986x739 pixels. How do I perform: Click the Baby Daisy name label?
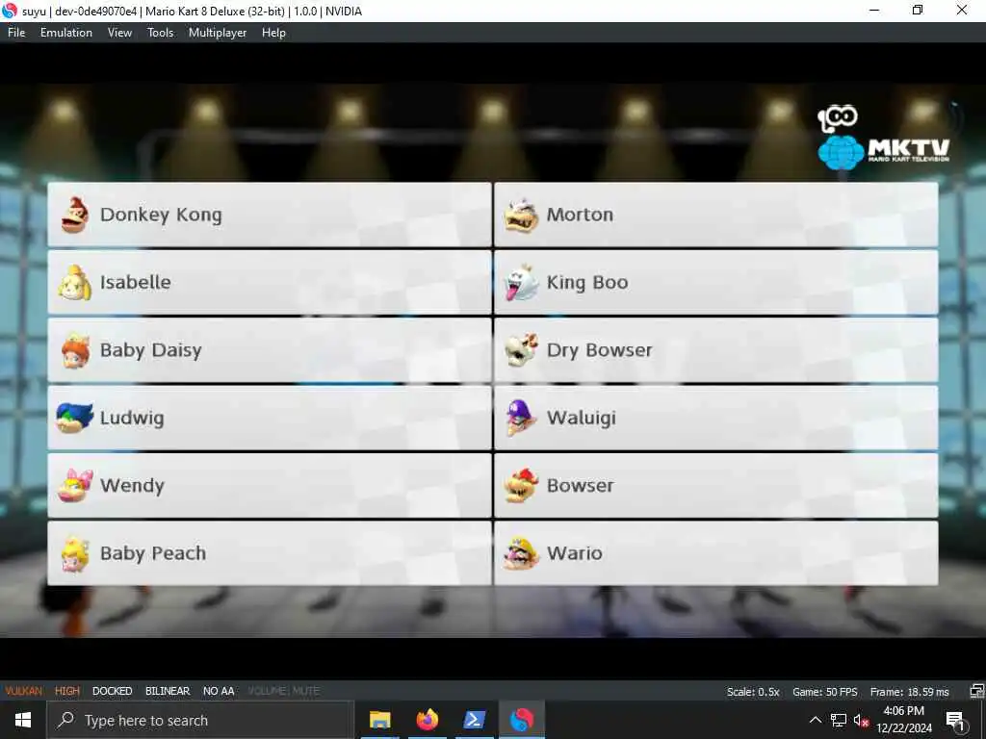[150, 350]
